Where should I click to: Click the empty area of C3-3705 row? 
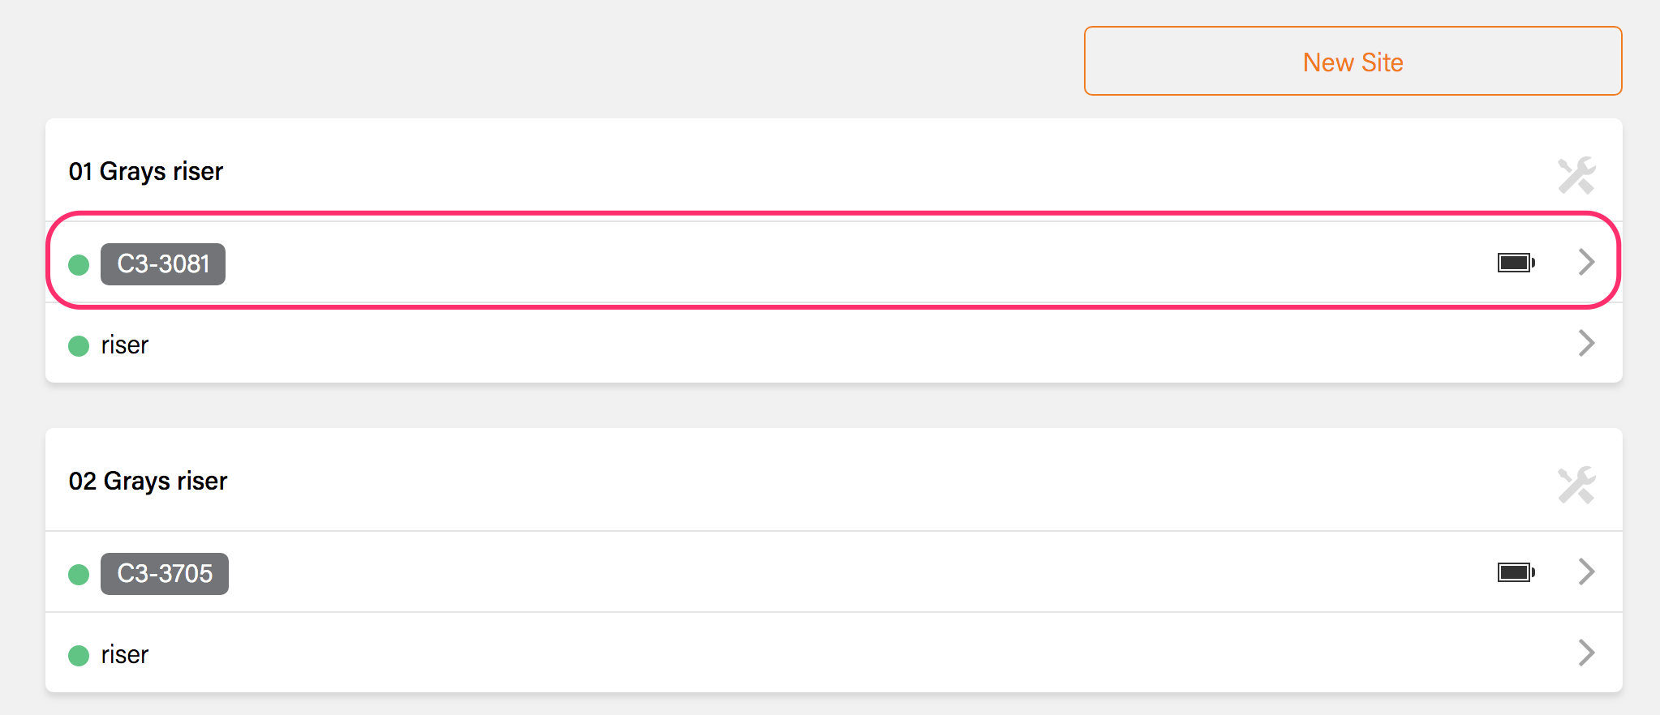811,572
